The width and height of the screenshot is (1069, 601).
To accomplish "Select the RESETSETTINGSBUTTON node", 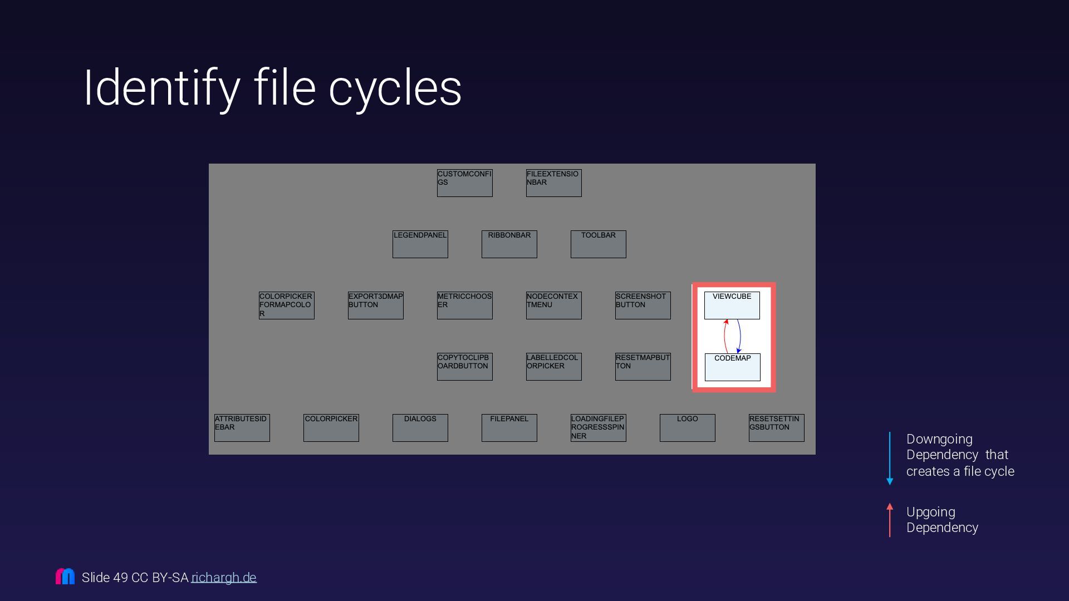I will tap(776, 428).
